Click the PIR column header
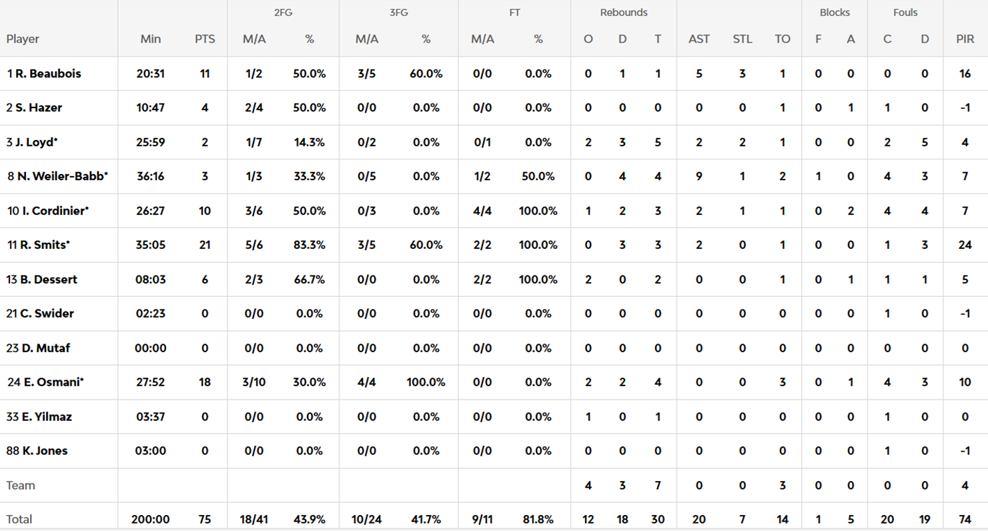988x531 pixels. [x=965, y=39]
